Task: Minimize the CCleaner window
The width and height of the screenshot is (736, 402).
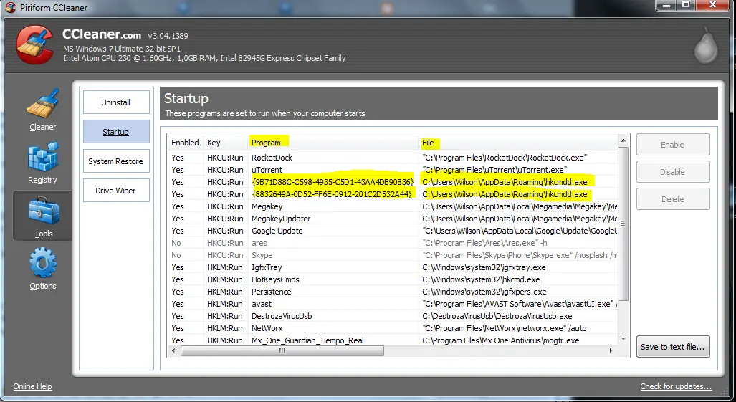Action: click(666, 5)
